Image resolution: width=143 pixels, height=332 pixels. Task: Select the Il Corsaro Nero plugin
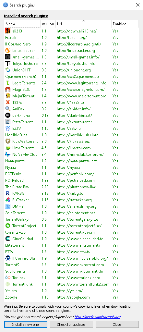pos(18,44)
